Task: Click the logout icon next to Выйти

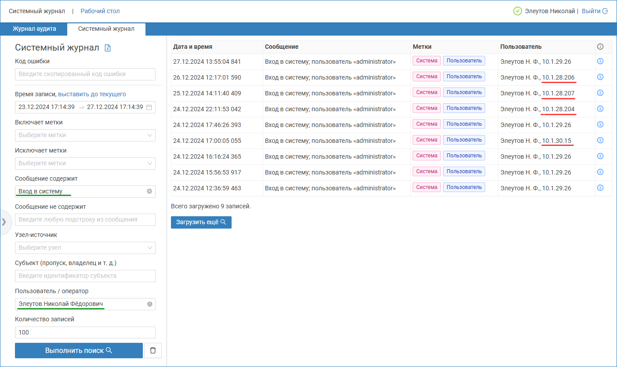Action: [605, 11]
